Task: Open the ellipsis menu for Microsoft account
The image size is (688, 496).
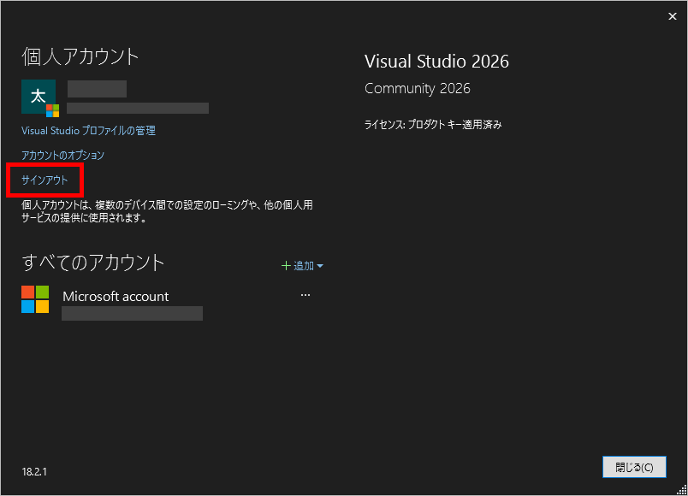Action: (305, 294)
